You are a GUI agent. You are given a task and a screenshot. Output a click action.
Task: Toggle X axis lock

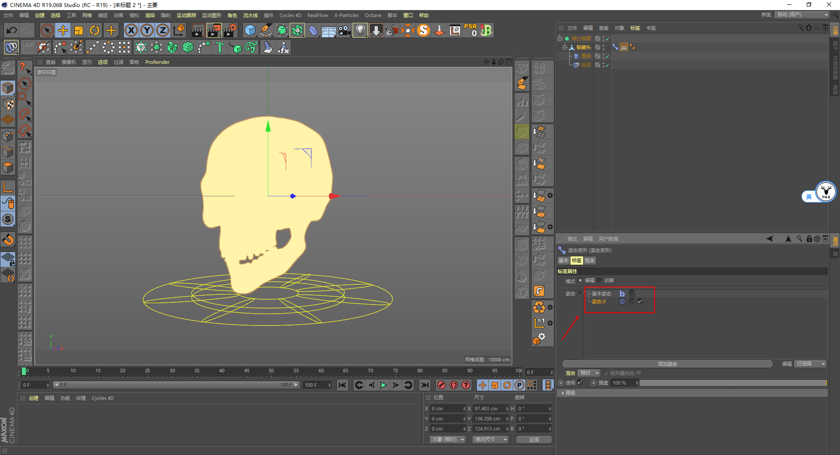131,30
